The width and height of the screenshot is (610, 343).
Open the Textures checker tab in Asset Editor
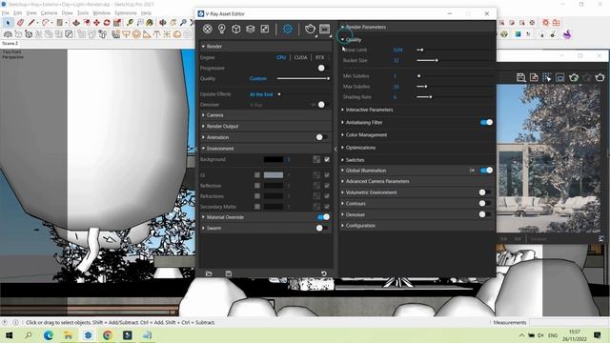point(265,29)
